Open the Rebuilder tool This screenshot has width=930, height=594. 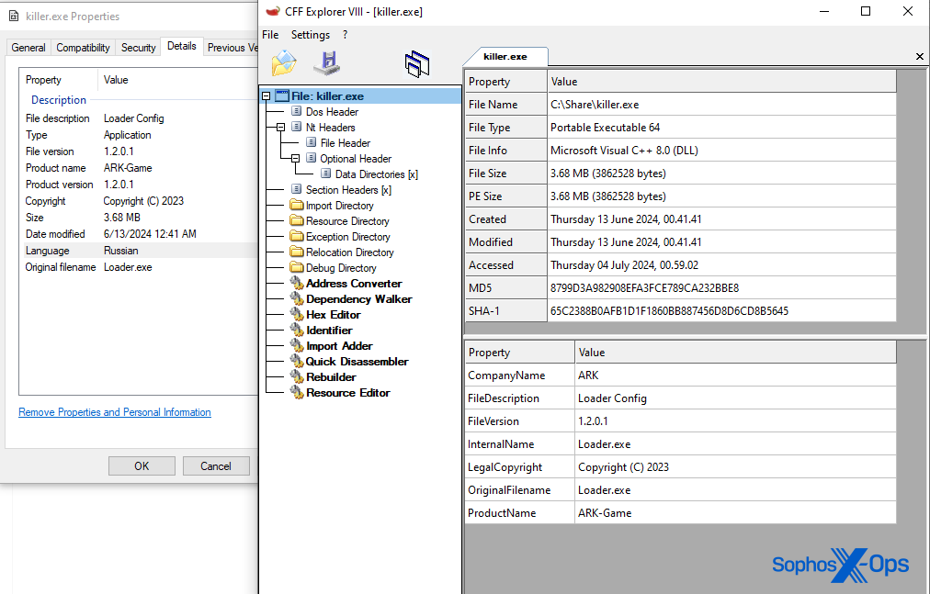click(x=331, y=377)
